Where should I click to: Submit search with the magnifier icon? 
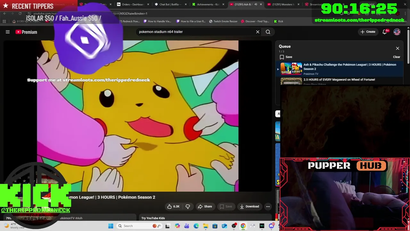point(268,32)
